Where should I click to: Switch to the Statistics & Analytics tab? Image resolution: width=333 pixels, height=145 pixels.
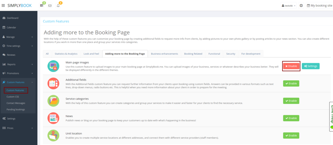pos(66,54)
